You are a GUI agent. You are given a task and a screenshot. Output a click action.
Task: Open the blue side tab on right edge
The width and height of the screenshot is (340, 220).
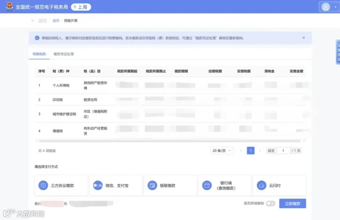click(x=338, y=52)
